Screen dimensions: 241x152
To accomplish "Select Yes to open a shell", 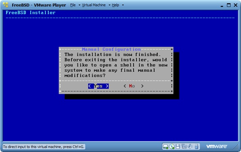I will click(98, 86).
